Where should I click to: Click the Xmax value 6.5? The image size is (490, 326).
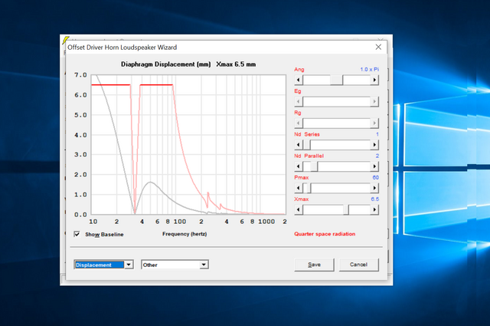pos(375,199)
